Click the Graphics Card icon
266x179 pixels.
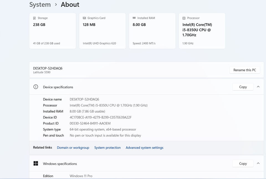point(84,18)
